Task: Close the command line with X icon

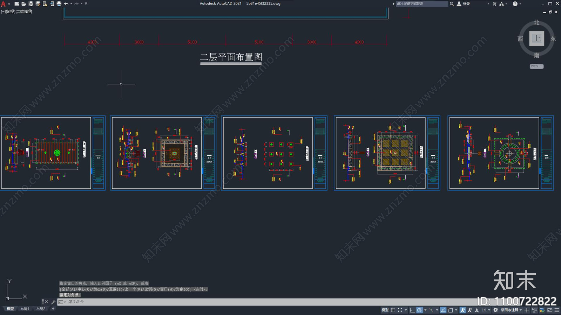Action: pyautogui.click(x=46, y=302)
